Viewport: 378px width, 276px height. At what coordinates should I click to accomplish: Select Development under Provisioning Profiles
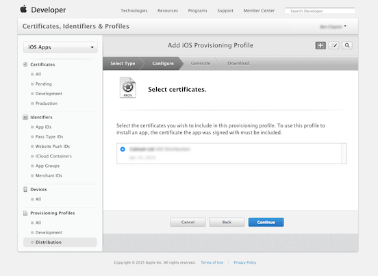[49, 232]
